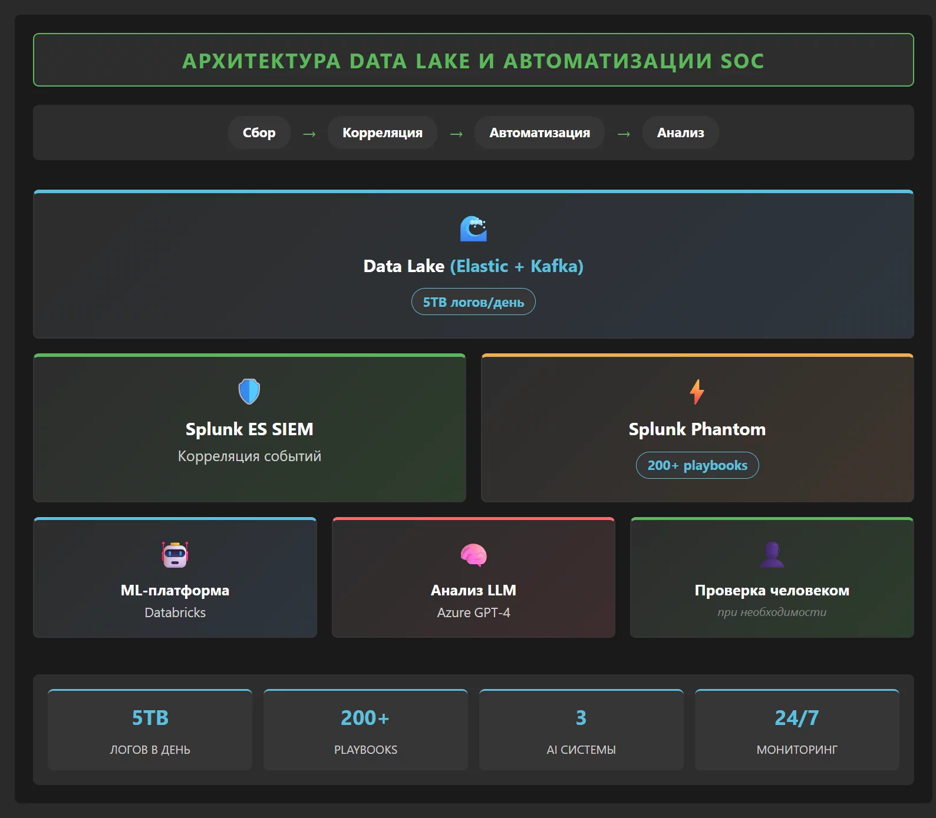Click the 200+ playbooks badge
Image resolution: width=936 pixels, height=818 pixels.
(x=697, y=465)
